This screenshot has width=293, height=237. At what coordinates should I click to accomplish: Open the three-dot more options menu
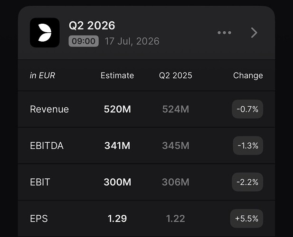[225, 33]
